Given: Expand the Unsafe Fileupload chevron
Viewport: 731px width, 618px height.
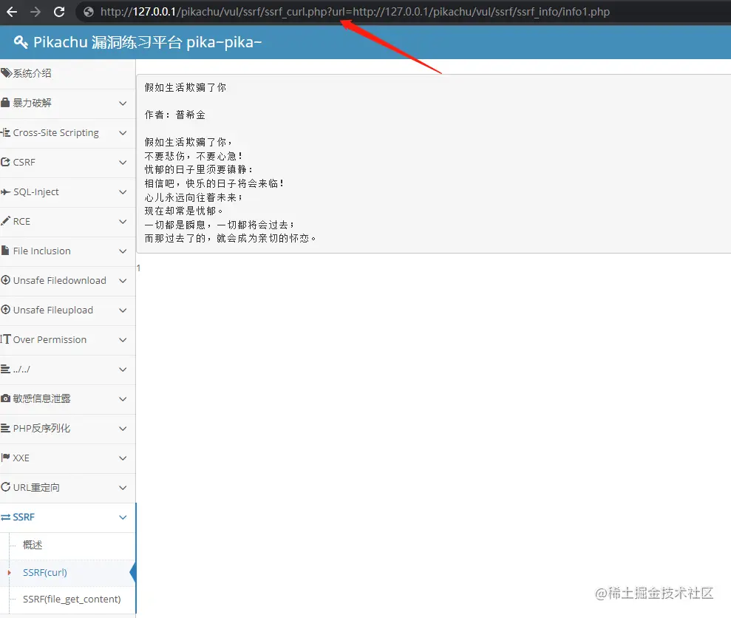Looking at the screenshot, I should pos(123,310).
